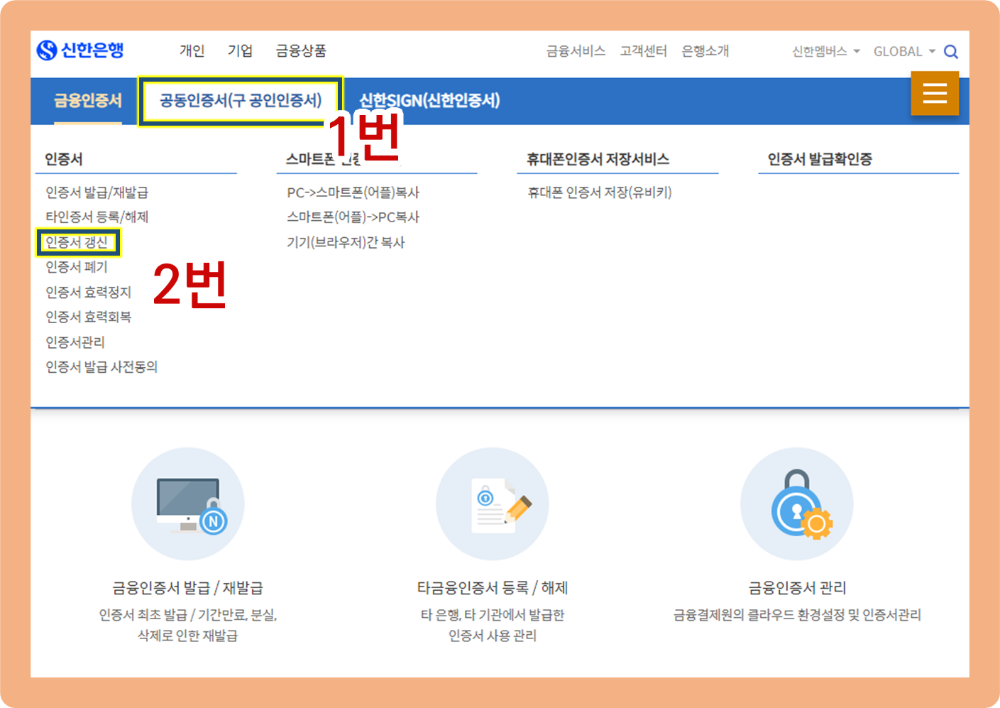This screenshot has width=1000, height=708.
Task: Open the 은행소개 menu
Action: click(x=705, y=51)
